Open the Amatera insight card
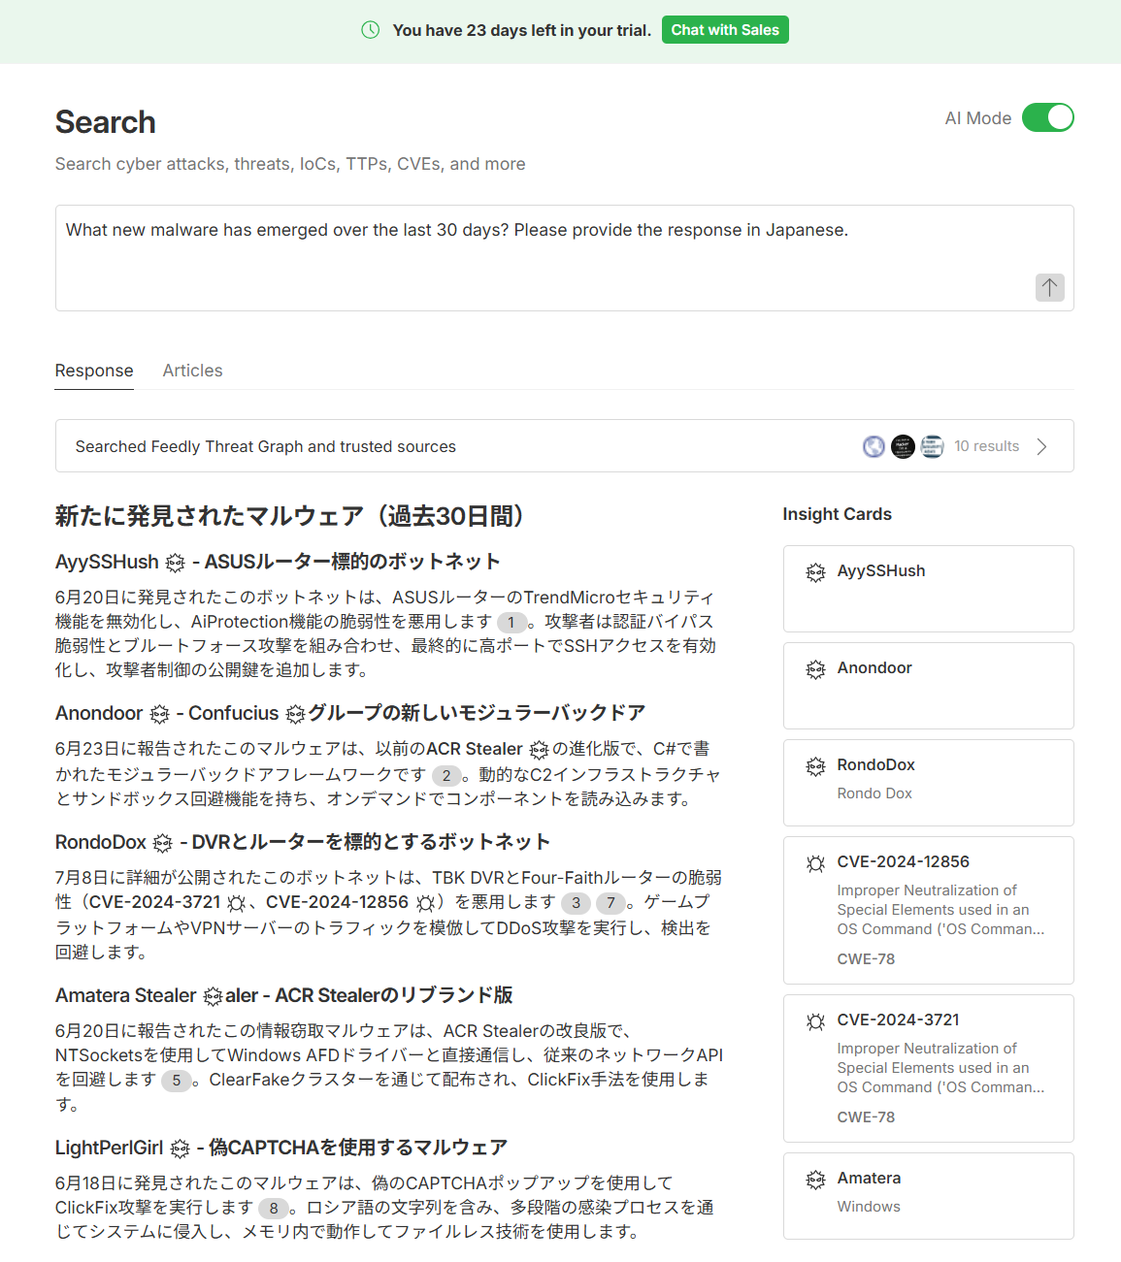Screen dimensions: 1121x1262 (x=928, y=1196)
